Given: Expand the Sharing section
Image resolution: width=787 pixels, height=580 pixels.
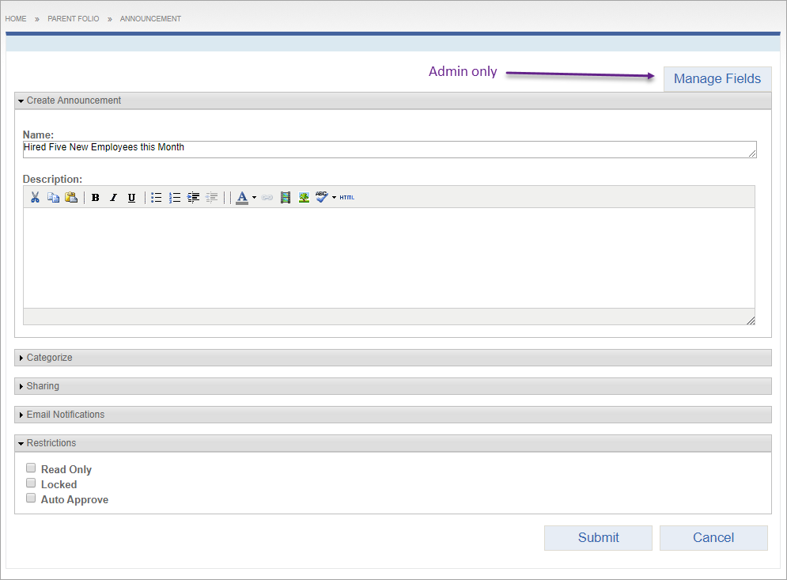Looking at the screenshot, I should click(x=43, y=386).
